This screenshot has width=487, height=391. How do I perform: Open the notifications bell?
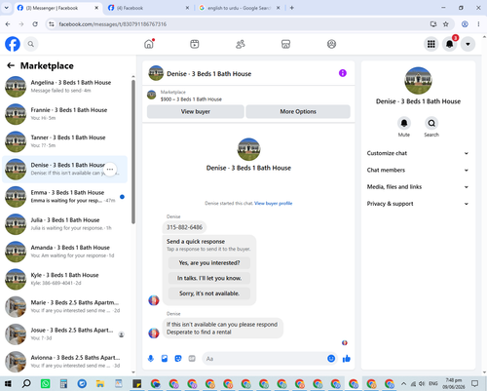[449, 44]
